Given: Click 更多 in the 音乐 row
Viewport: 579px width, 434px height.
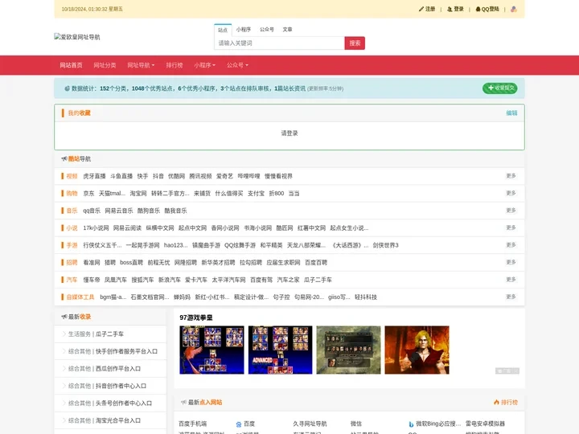Looking at the screenshot, I should coord(511,211).
